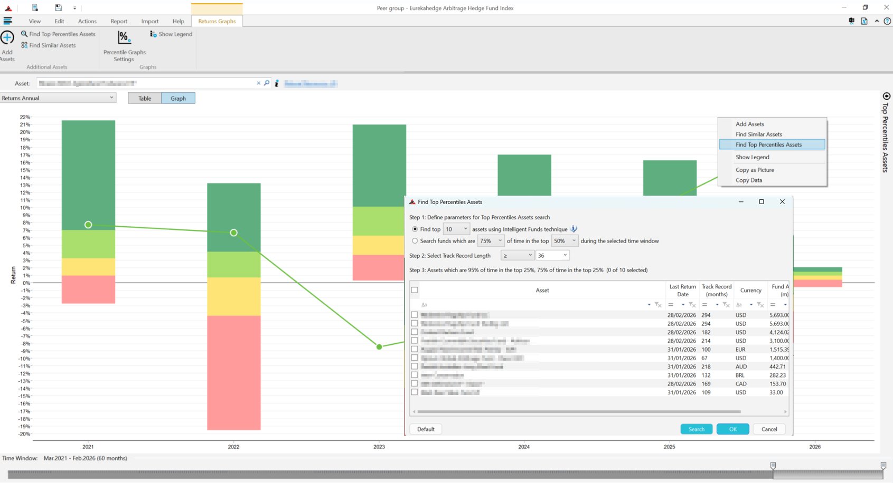Click the asset search magnifier icon

pyautogui.click(x=267, y=83)
